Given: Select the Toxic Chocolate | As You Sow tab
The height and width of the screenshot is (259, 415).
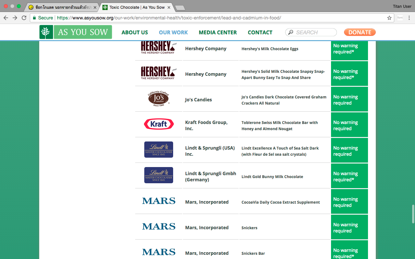Looking at the screenshot, I should pos(136,7).
